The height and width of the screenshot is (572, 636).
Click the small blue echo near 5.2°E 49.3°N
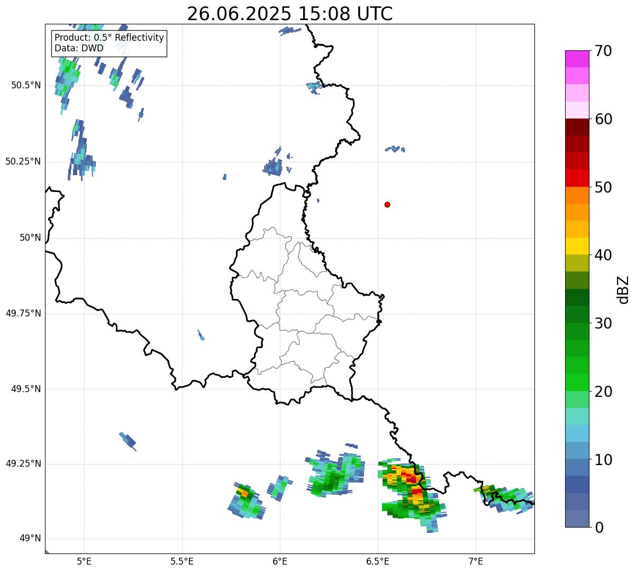click(128, 441)
